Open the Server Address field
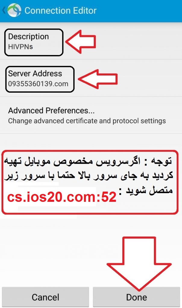Screen dimensions: 182x308 pyautogui.click(x=91, y=79)
